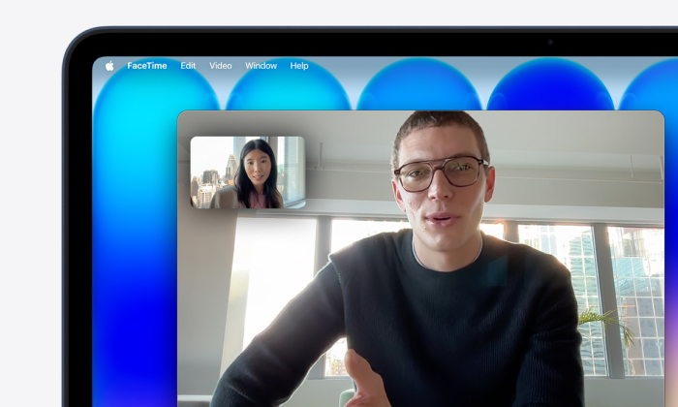Open the FaceTime application menu

tap(146, 66)
